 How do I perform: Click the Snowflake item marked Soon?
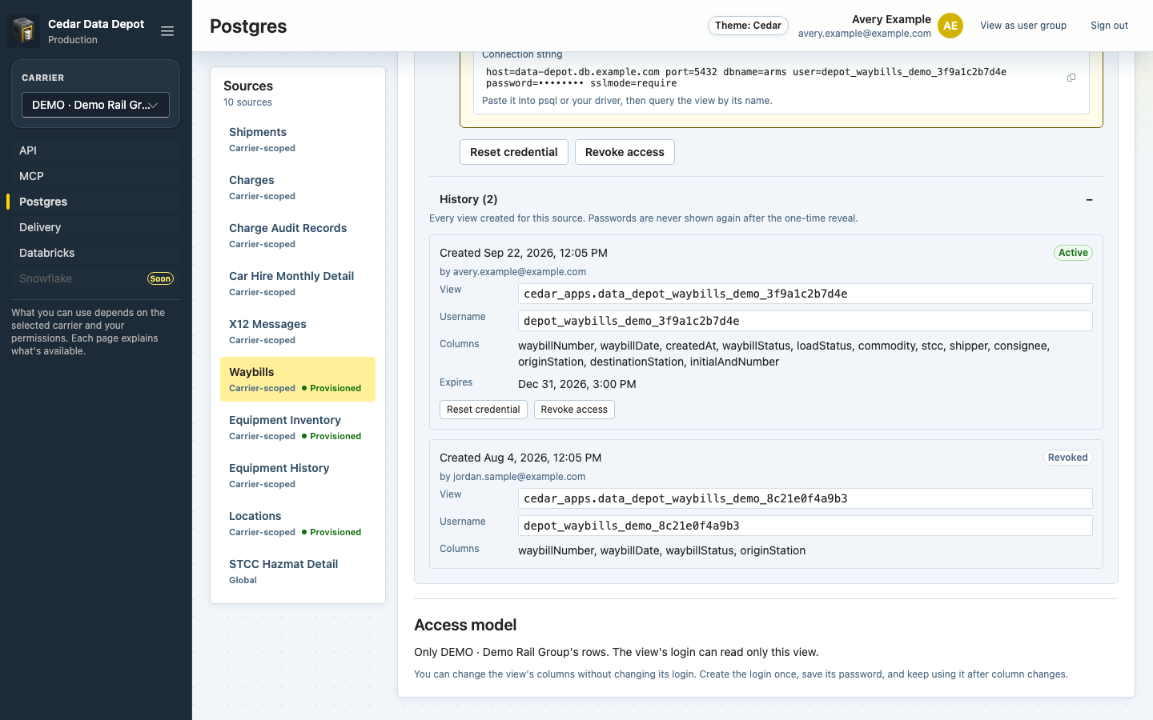click(x=96, y=278)
